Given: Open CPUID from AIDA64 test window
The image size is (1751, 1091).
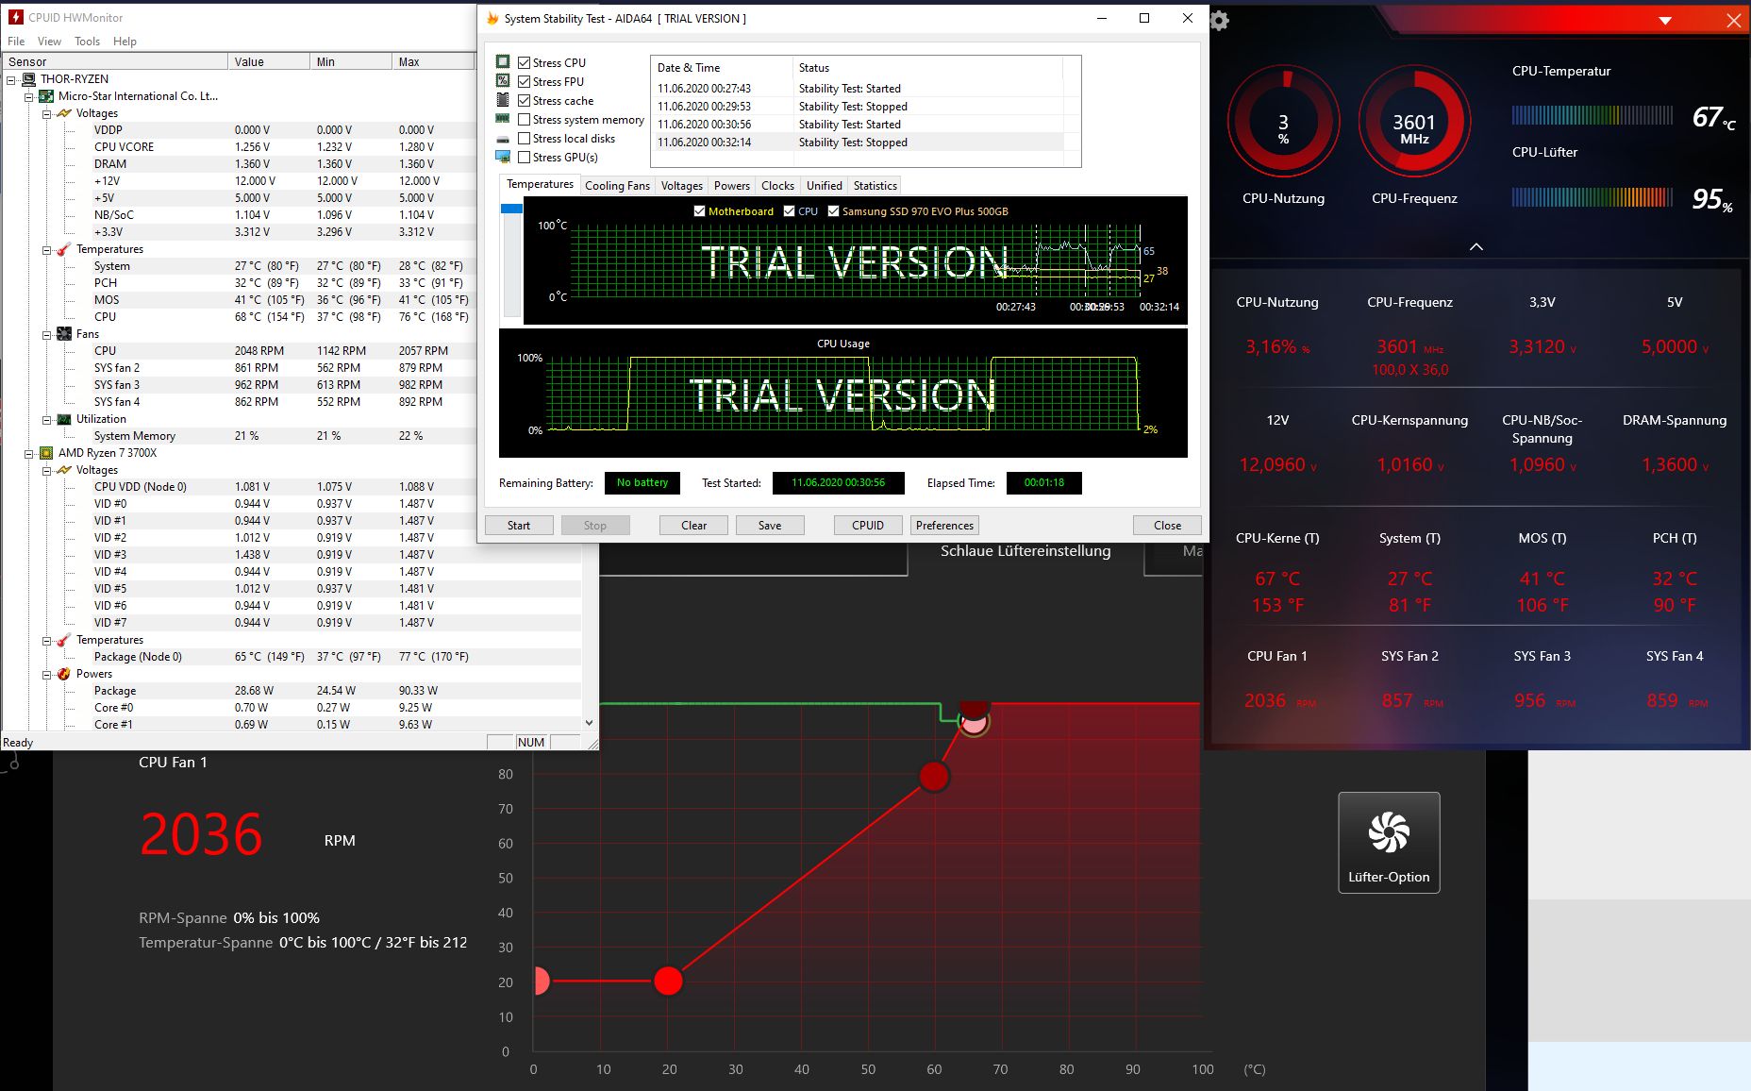Looking at the screenshot, I should (868, 526).
